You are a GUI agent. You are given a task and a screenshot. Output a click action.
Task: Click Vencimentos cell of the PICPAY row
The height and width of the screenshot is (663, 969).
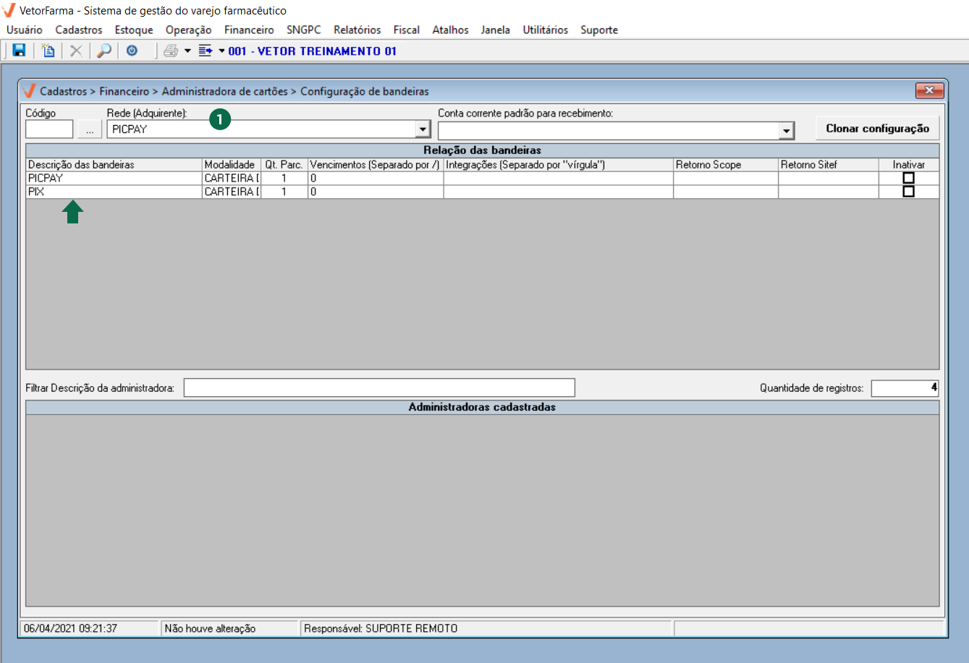point(376,178)
